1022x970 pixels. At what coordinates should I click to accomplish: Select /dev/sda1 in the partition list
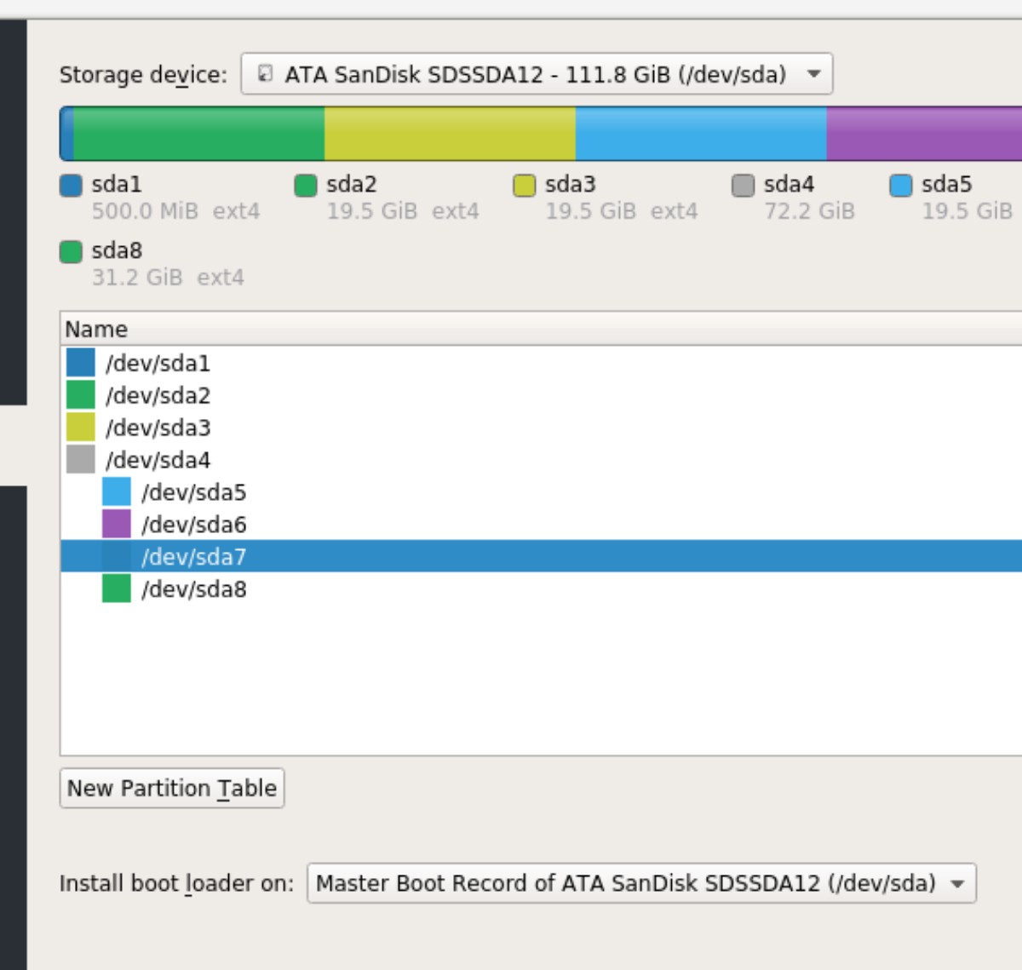click(158, 364)
